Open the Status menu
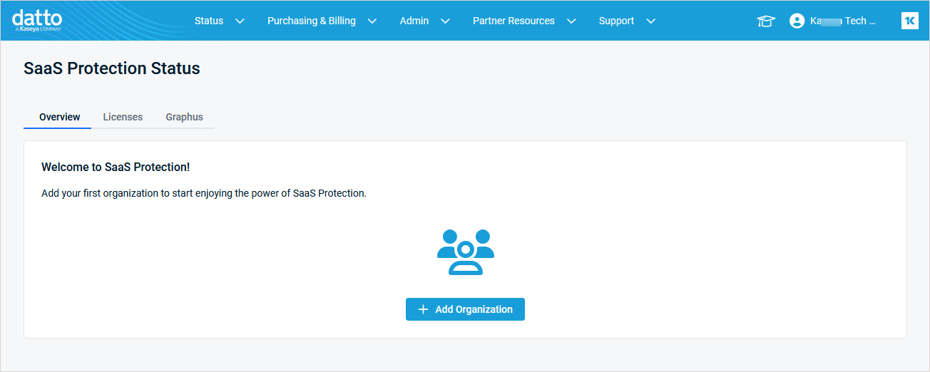This screenshot has width=930, height=372. [x=209, y=21]
